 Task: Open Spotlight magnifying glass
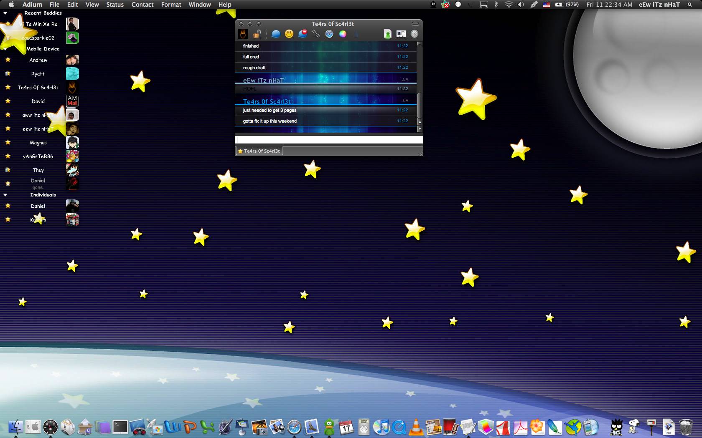tap(690, 5)
